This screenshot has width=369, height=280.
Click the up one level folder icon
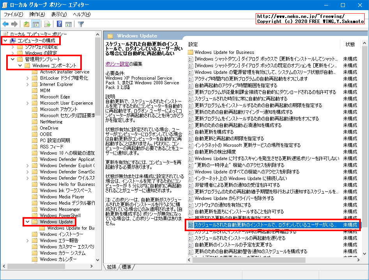26,23
